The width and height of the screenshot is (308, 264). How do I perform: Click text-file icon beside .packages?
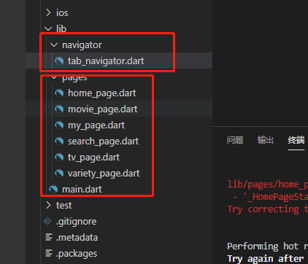tap(49, 253)
